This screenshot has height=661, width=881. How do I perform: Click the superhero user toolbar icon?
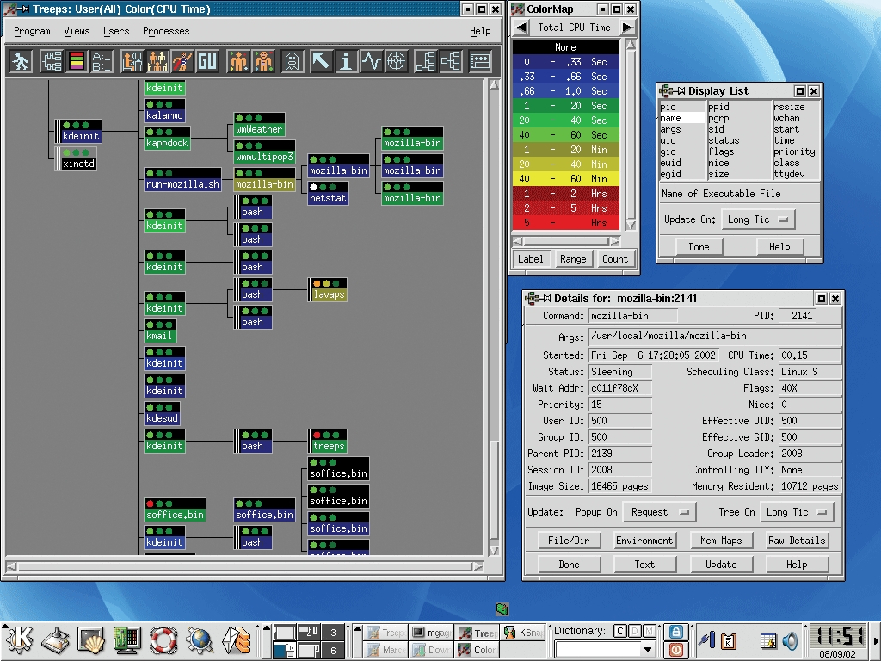coord(182,61)
